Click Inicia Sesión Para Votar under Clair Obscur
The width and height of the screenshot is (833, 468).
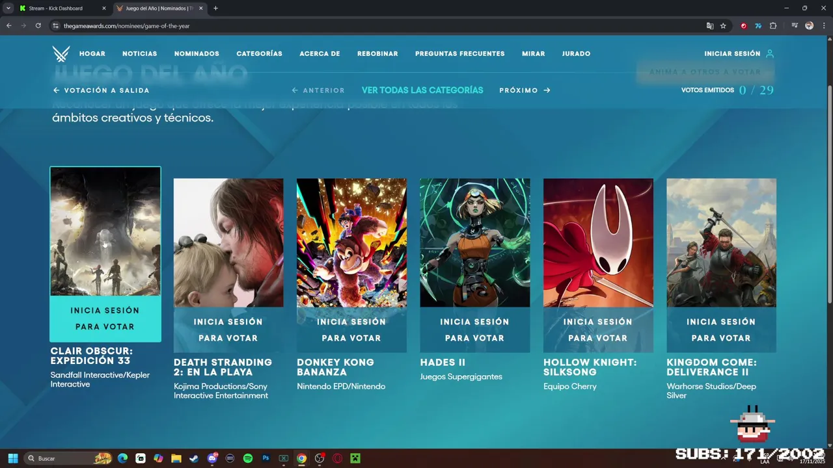pyautogui.click(x=105, y=318)
